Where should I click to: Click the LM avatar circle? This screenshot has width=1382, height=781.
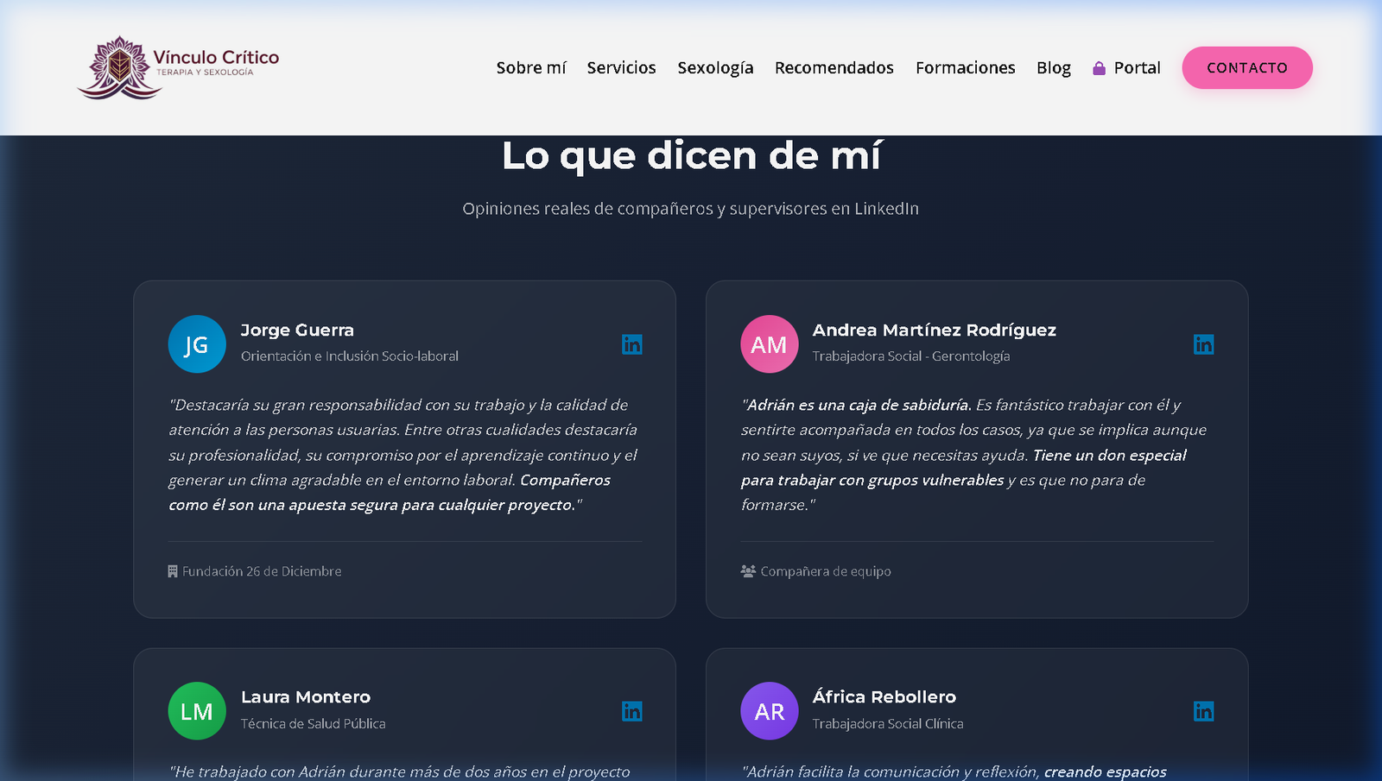[197, 711]
